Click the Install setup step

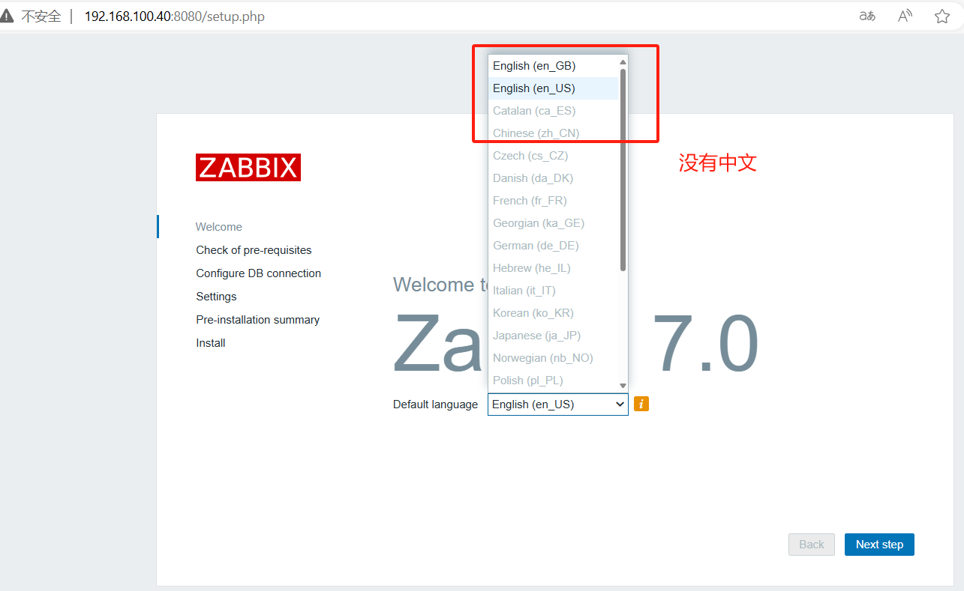(x=211, y=343)
